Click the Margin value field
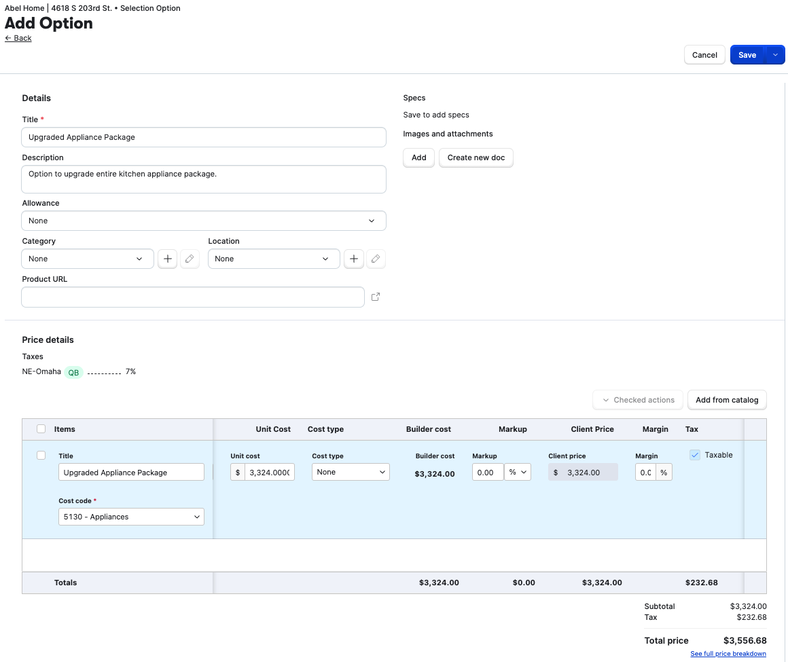Screen dimensions: 788x662 645,472
